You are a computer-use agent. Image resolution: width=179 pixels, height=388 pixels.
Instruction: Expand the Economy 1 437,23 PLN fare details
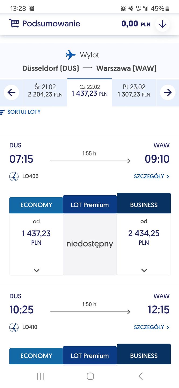pyautogui.click(x=36, y=271)
